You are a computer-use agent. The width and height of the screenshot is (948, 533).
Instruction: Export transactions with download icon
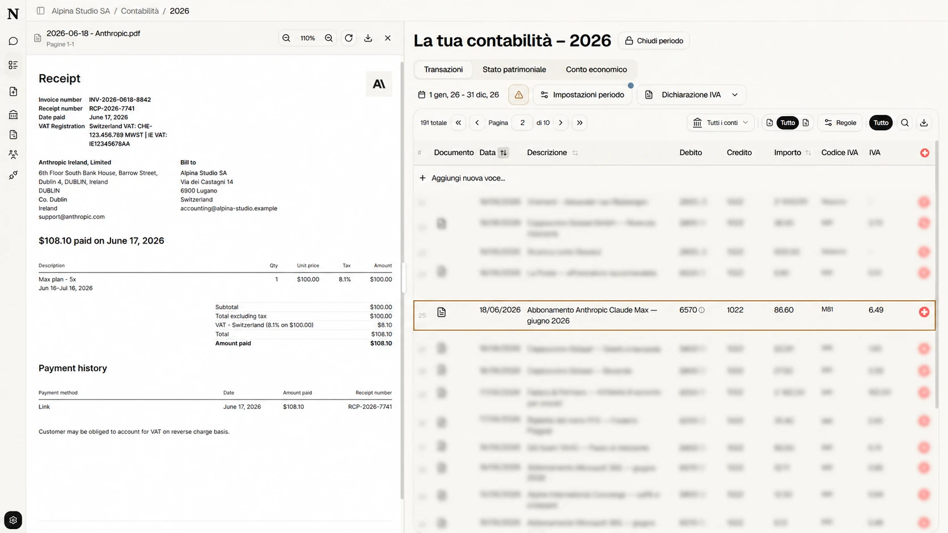(x=924, y=122)
